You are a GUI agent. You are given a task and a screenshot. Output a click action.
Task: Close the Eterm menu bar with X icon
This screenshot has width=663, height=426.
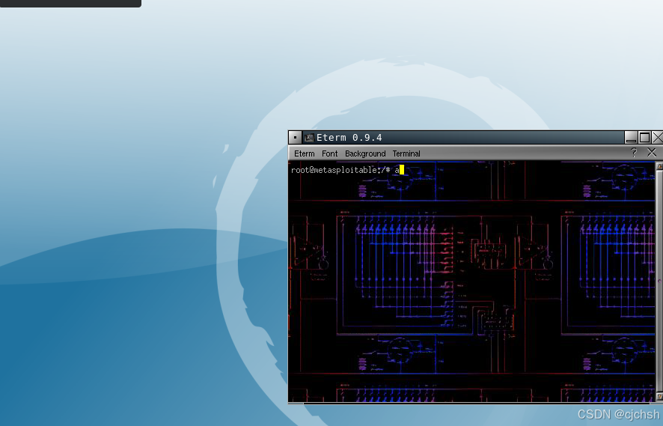652,153
